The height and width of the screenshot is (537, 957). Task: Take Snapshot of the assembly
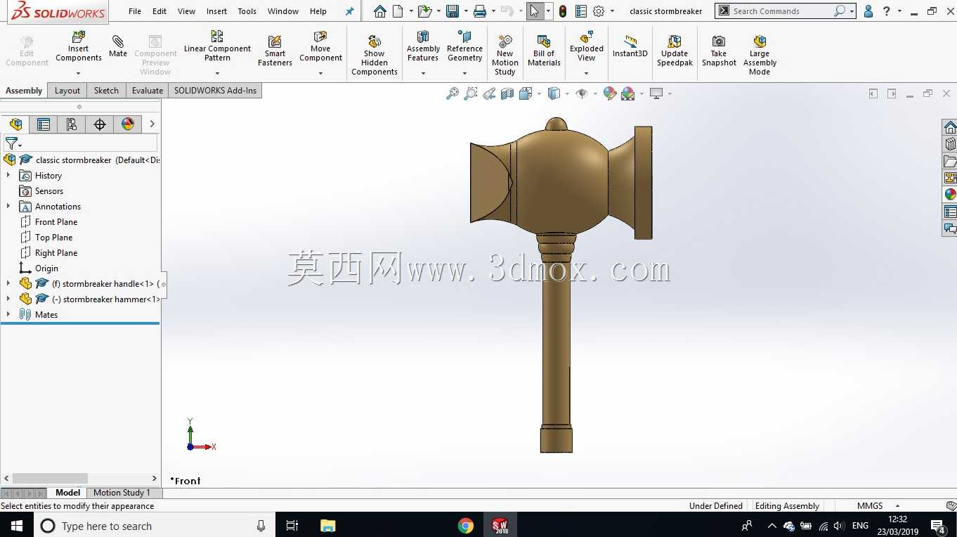(719, 51)
